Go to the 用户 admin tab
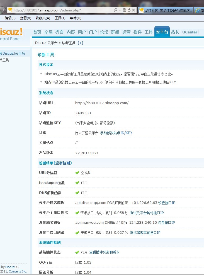This screenshot has width=204, height=275. pyautogui.click(x=82, y=32)
